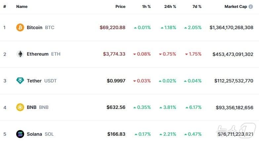The height and width of the screenshot is (142, 259).
Task: Sort table by Price column
Action: point(120,7)
